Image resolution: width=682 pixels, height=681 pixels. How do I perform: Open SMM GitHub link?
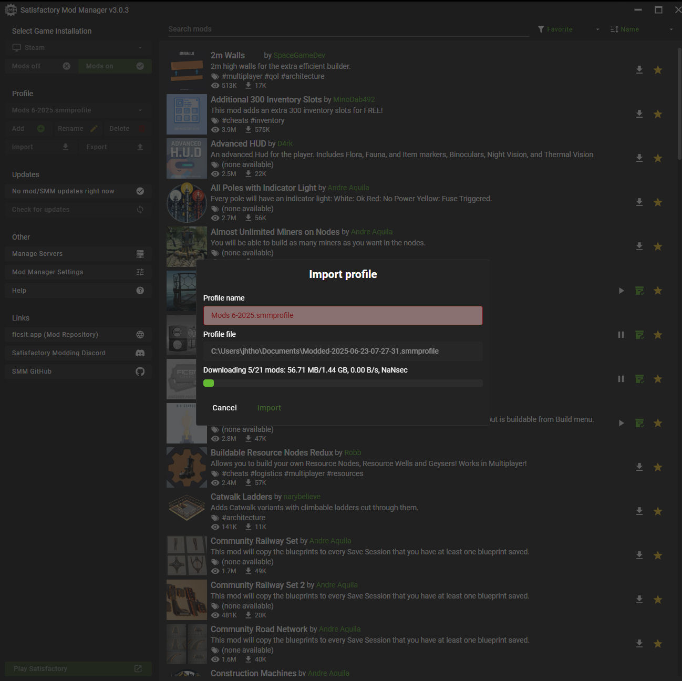[78, 372]
